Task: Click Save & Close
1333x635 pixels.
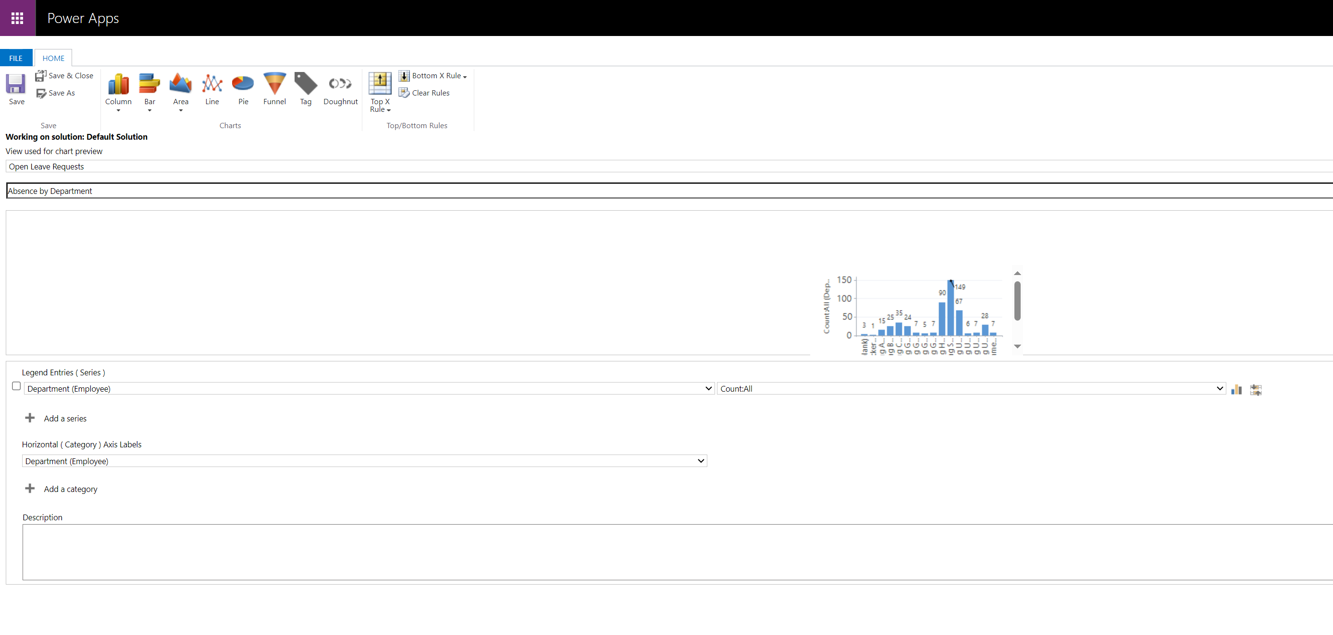Action: (x=65, y=76)
